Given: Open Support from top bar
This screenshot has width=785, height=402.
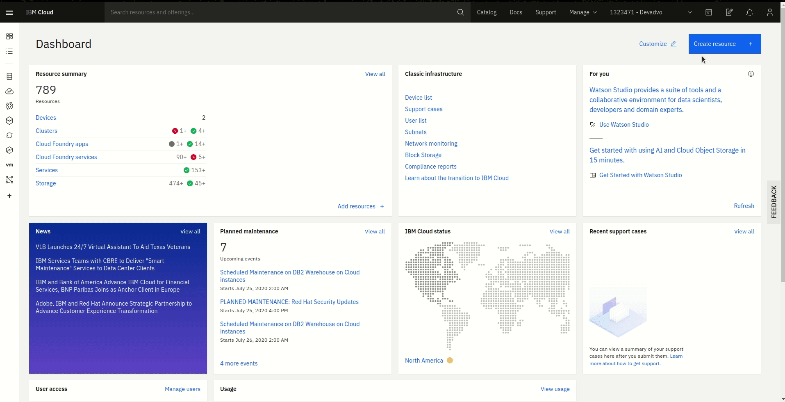Looking at the screenshot, I should (x=546, y=12).
